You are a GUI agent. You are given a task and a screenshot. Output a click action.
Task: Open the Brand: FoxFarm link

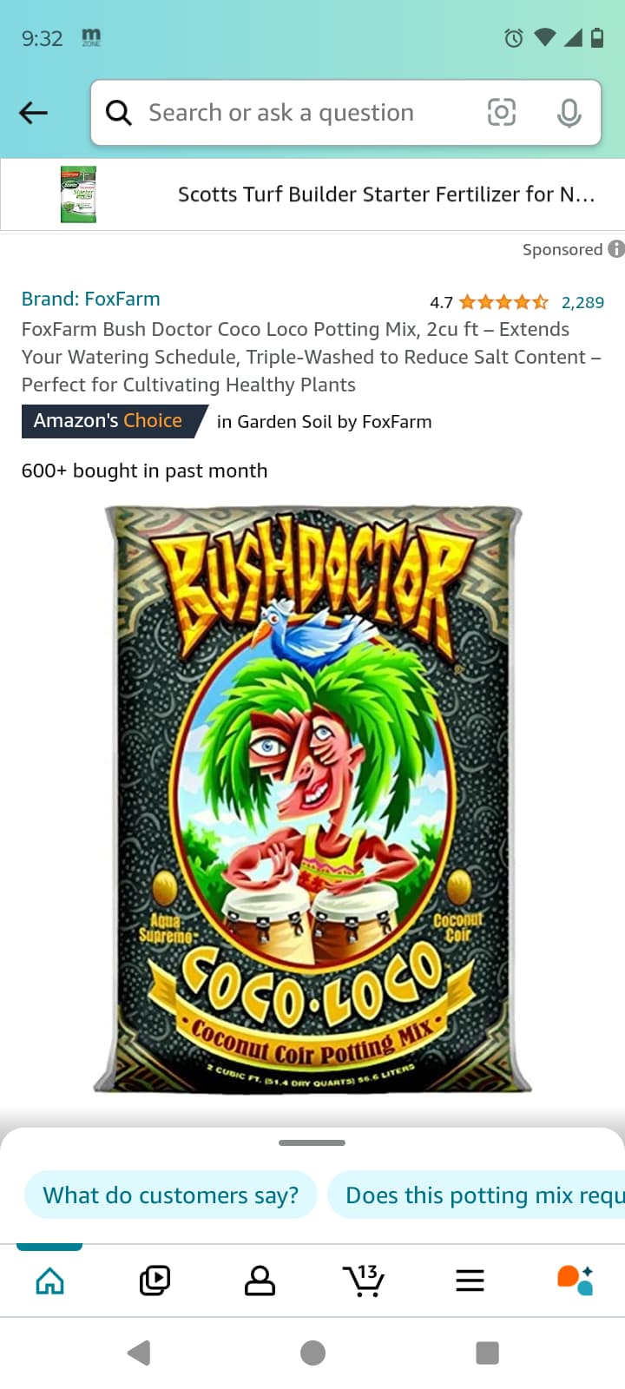[x=91, y=300]
